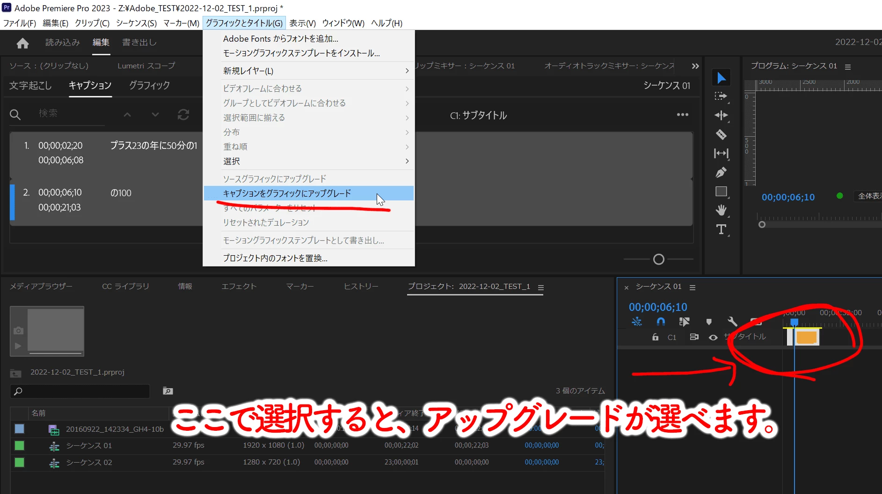Click the caption search magnifier icon
Image resolution: width=882 pixels, height=494 pixels.
click(15, 114)
